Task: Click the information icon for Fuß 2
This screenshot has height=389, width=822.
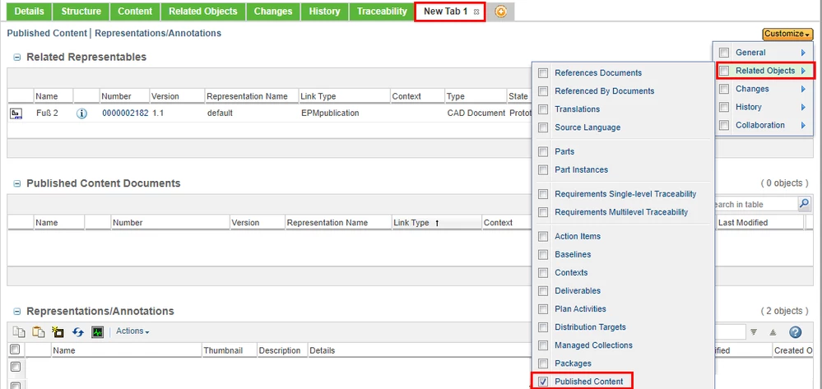Action: coord(81,113)
